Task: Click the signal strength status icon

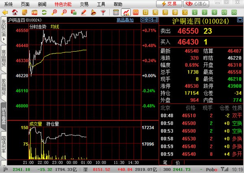Action: pyautogui.click(x=224, y=169)
